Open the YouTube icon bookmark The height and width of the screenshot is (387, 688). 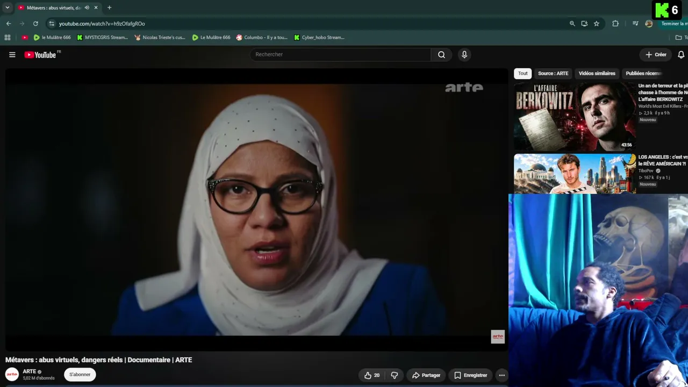25,38
